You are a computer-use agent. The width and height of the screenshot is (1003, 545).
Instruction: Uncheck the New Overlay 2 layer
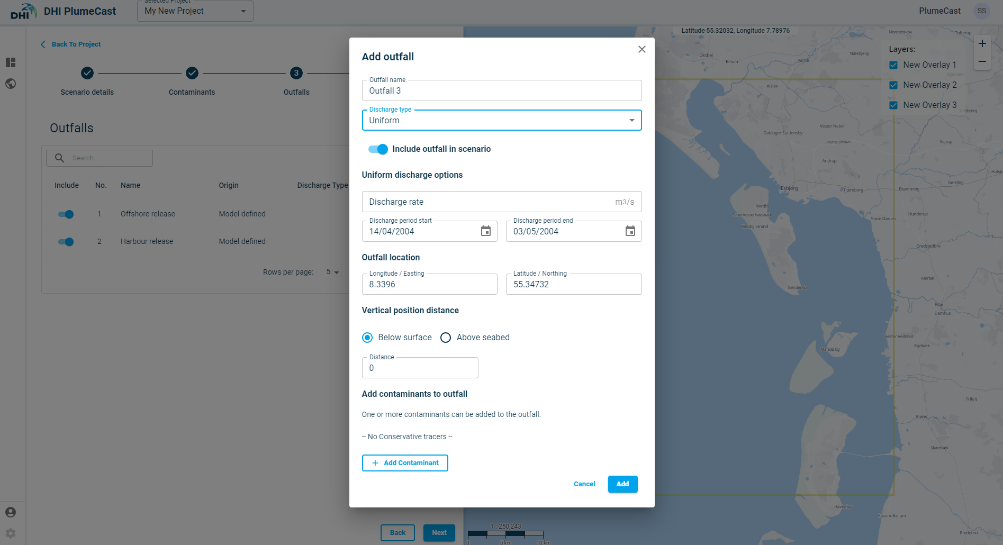click(893, 85)
